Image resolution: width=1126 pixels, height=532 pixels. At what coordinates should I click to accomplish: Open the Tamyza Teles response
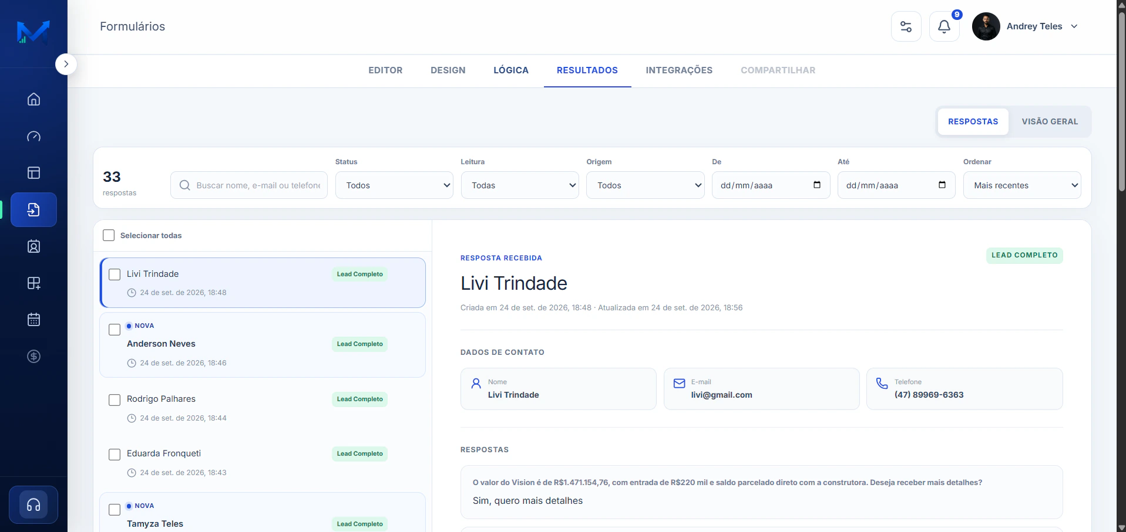click(263, 513)
